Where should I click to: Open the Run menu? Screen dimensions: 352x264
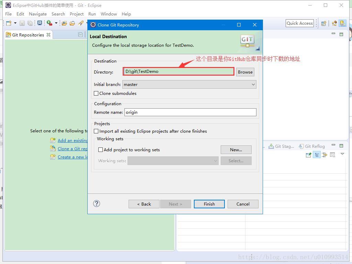(92, 14)
